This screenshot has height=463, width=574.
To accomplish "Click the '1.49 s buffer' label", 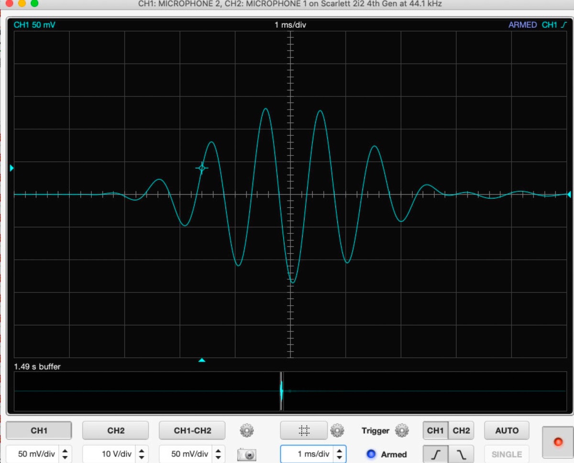I will (x=37, y=367).
